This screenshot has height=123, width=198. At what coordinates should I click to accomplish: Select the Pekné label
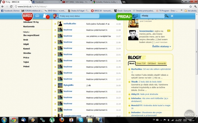click(x=26, y=66)
